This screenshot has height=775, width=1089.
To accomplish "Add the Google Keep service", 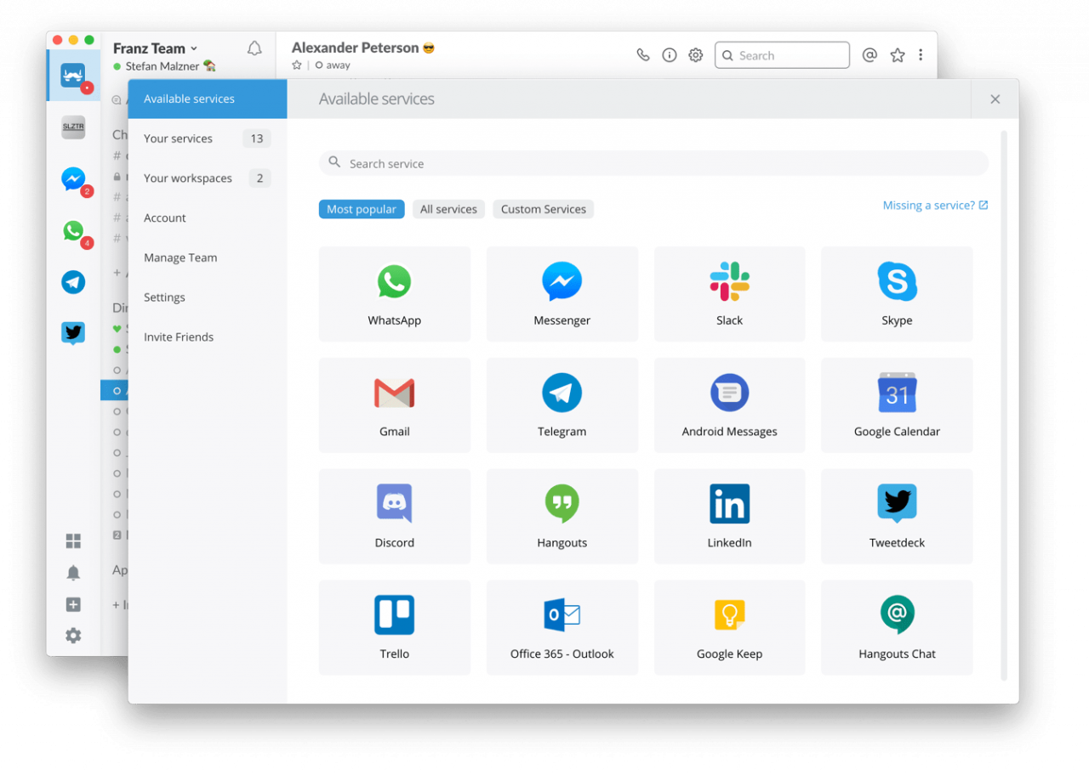I will pos(729,628).
